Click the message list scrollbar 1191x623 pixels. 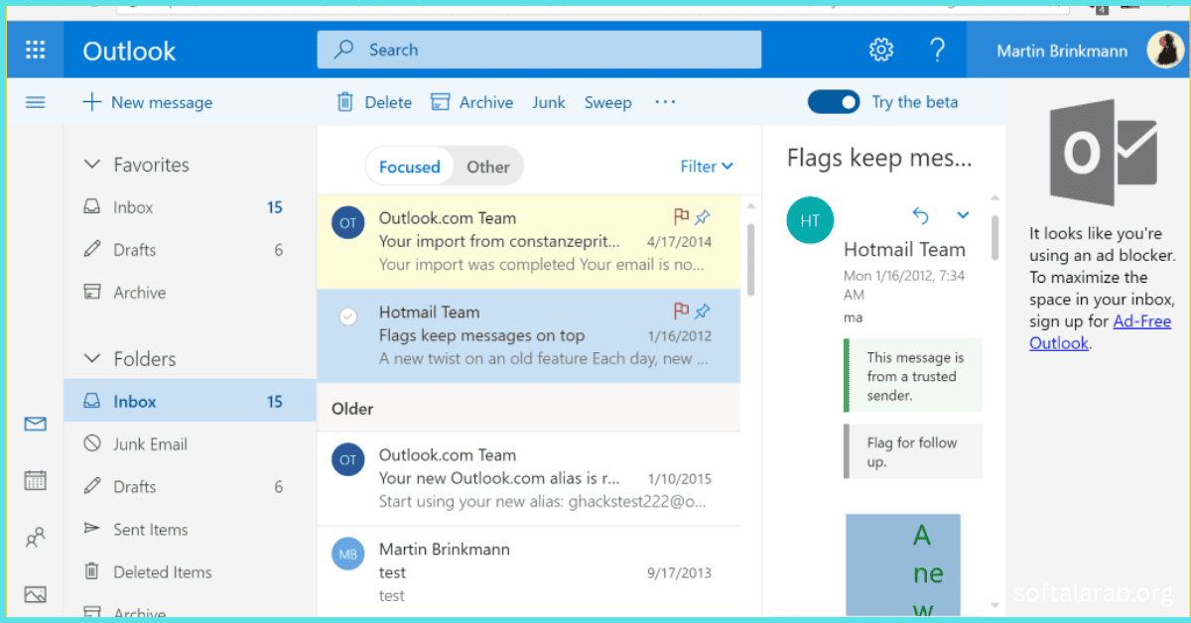click(750, 258)
